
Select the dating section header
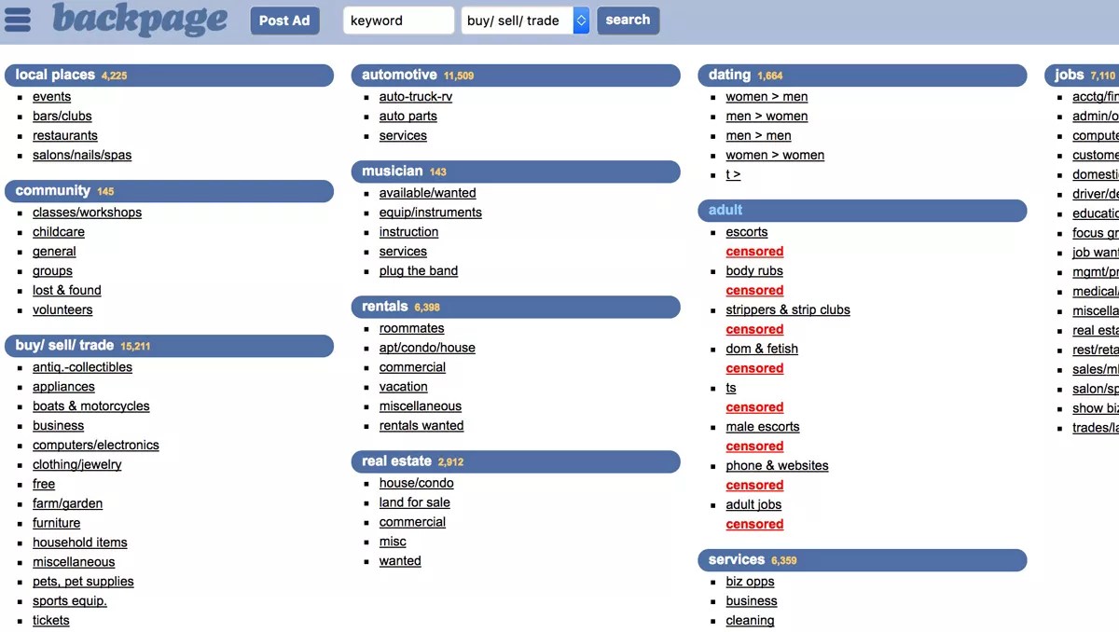tap(729, 76)
